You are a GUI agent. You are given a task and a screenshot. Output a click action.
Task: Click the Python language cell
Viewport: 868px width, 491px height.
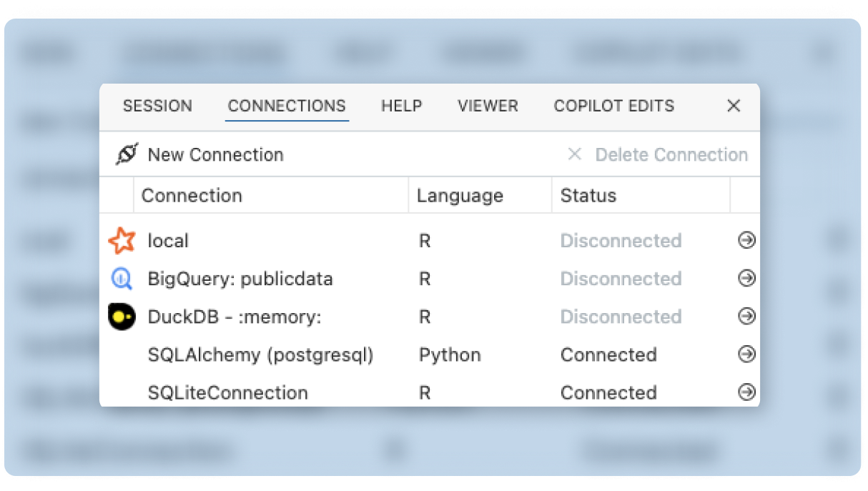click(x=450, y=354)
